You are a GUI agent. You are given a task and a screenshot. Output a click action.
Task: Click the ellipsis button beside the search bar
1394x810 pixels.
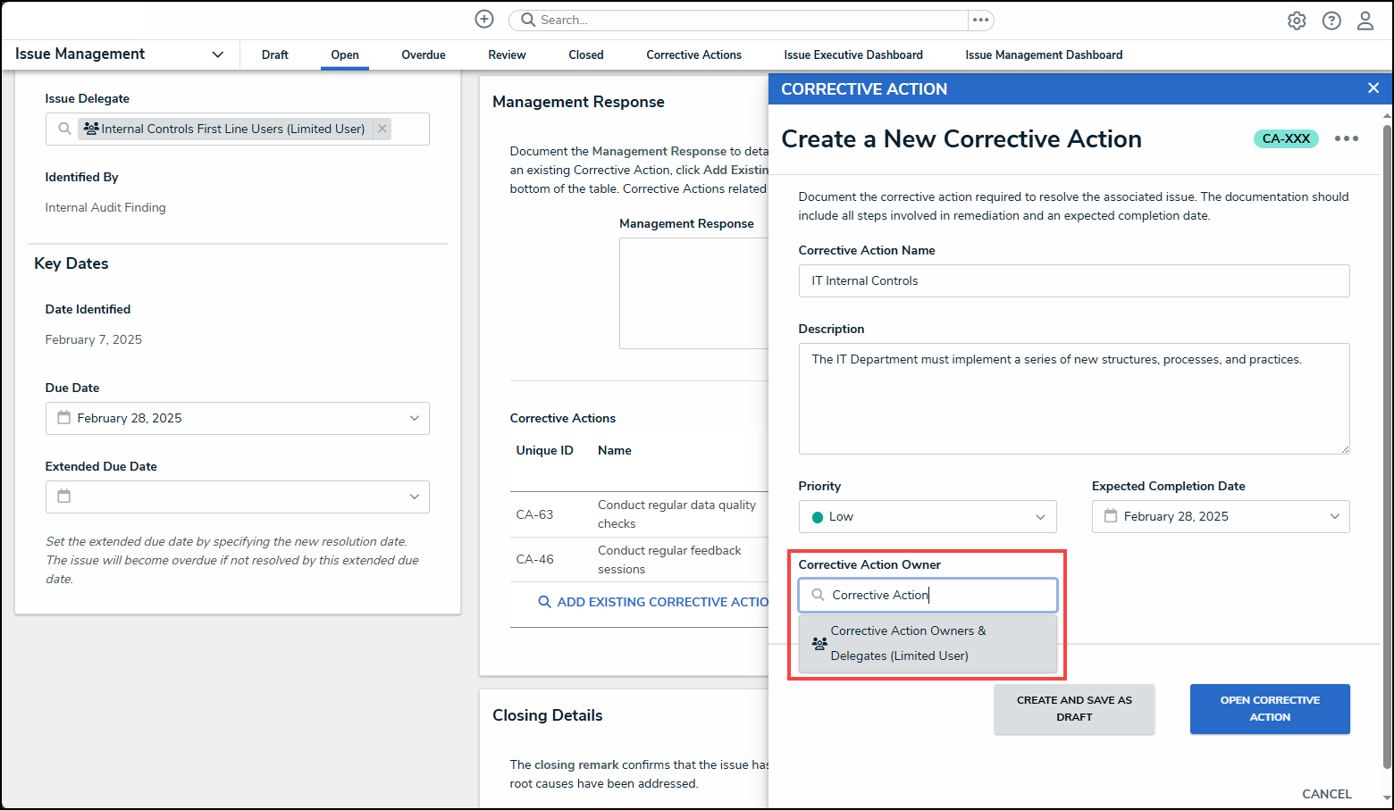pos(981,20)
